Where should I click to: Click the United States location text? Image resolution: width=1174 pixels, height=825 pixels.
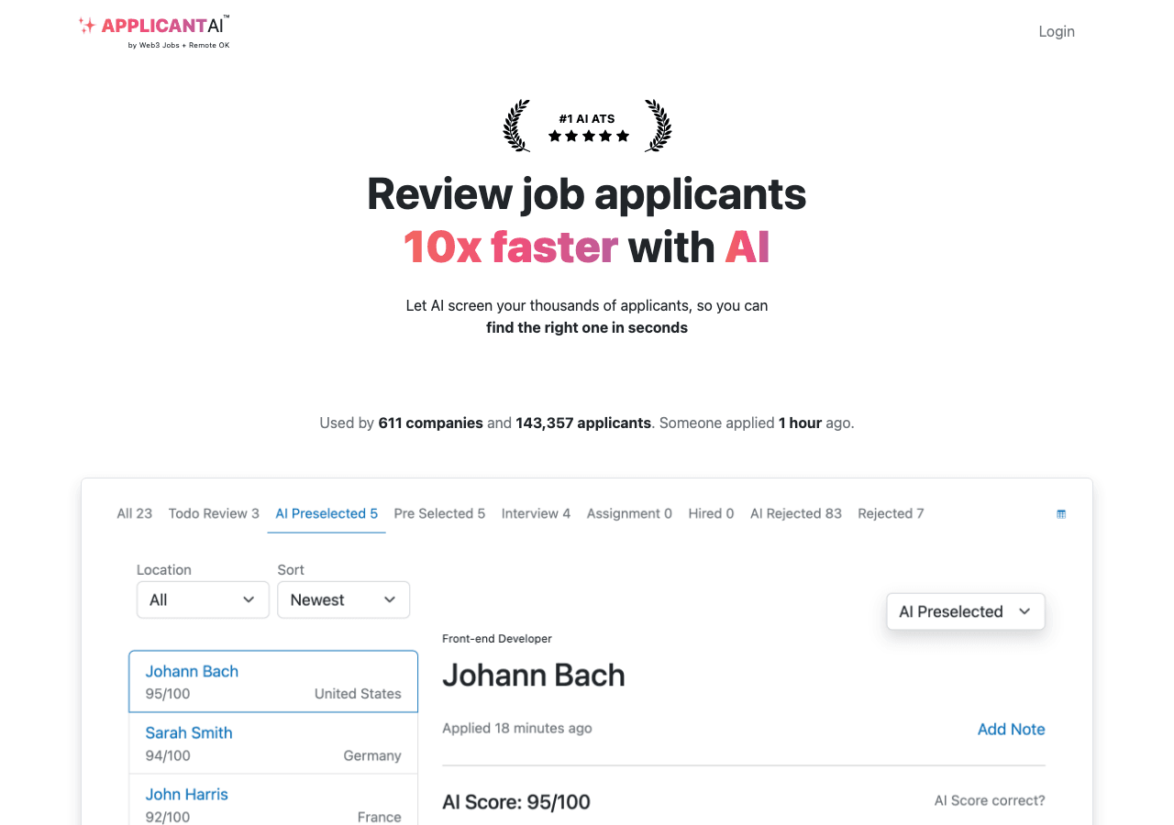pos(358,694)
